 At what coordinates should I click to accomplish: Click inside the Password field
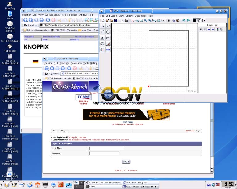[x=104, y=153]
